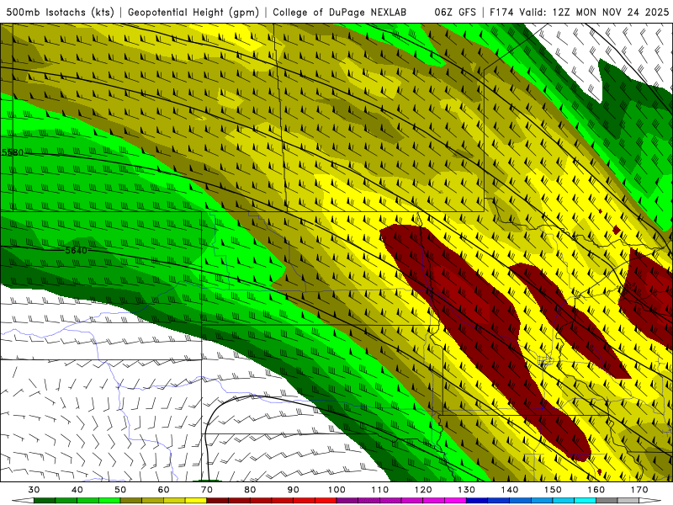Select the dark blue swatch starting at 130
Screen dimensions: 673x505
click(x=477, y=501)
